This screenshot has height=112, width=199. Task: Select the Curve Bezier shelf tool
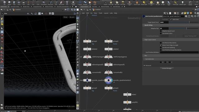(44, 3)
